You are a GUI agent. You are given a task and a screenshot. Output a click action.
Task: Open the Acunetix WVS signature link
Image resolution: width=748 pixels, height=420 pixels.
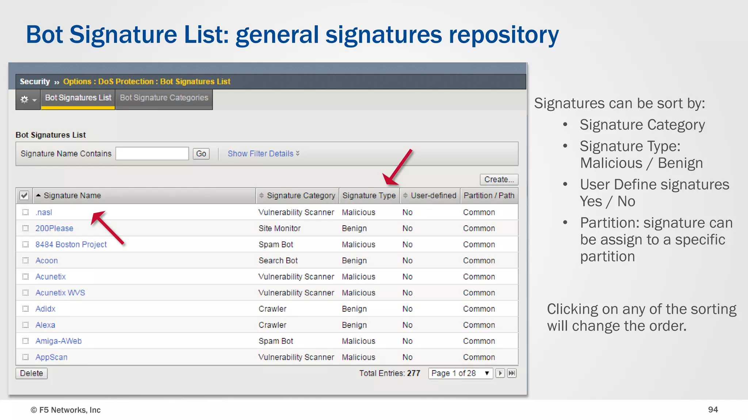(60, 293)
